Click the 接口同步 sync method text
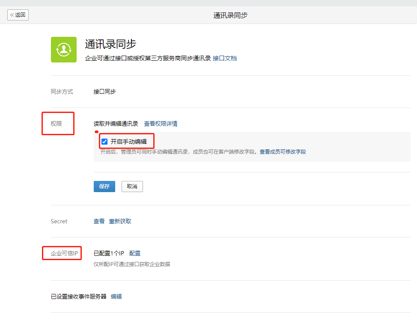 coord(104,92)
